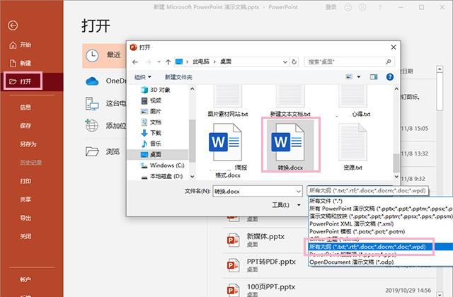This screenshot has height=297, width=453.
Task: Select the 这台电脑 location icon
Action: point(92,104)
